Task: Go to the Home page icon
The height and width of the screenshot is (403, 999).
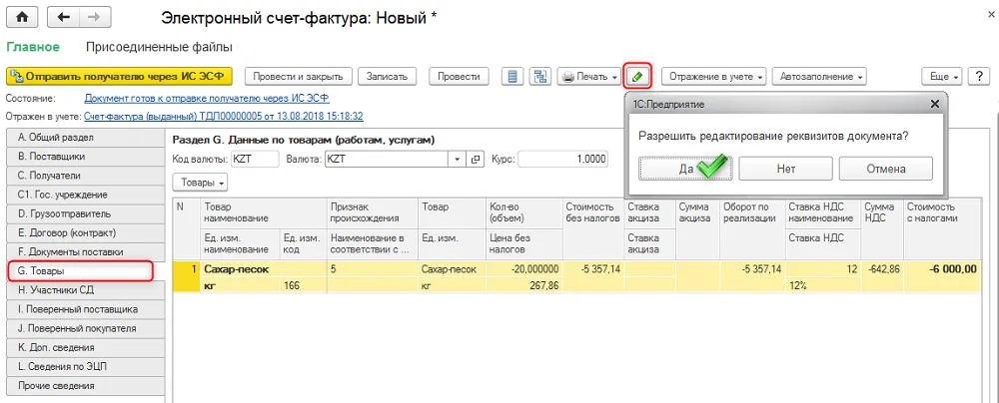Action: (22, 17)
